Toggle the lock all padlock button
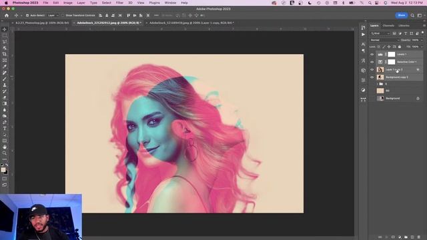Viewport: 427px width, 240px height. click(x=400, y=47)
